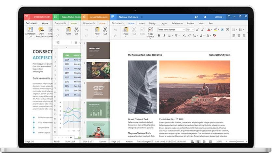Toggle italic text formatting
The height and width of the screenshot is (157, 272).
164,35
